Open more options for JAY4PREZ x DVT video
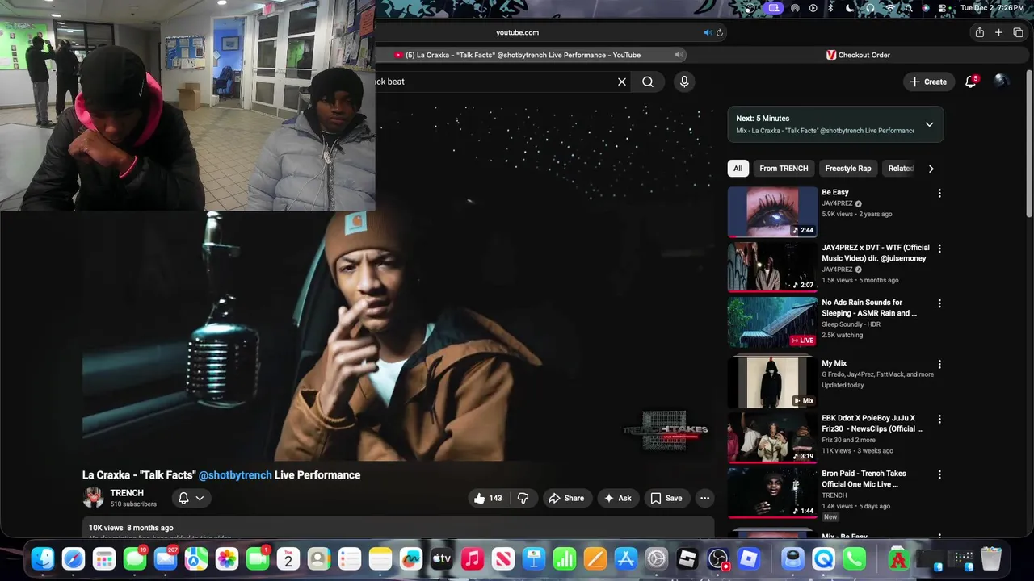Image resolution: width=1034 pixels, height=581 pixels. pyautogui.click(x=939, y=249)
